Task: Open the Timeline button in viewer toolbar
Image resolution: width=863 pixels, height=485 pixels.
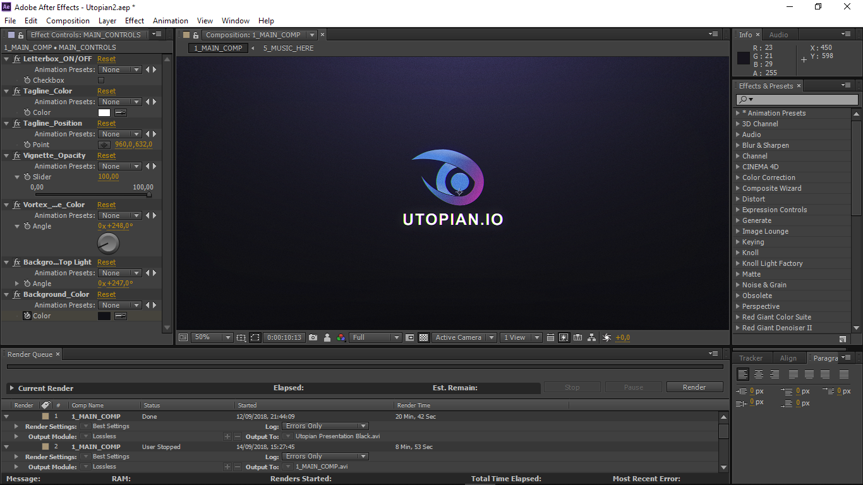Action: coord(577,337)
